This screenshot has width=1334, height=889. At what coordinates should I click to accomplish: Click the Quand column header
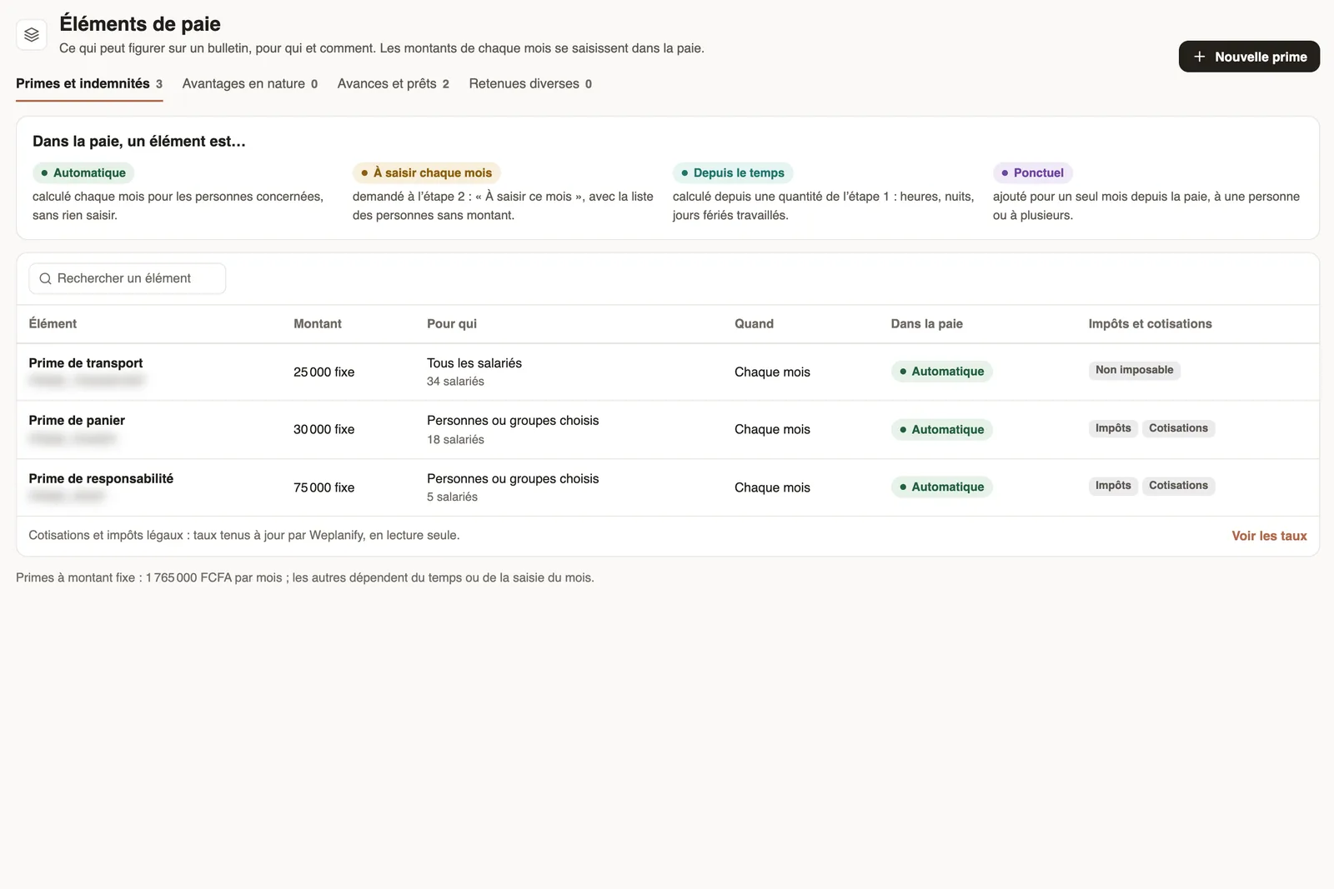click(x=754, y=324)
